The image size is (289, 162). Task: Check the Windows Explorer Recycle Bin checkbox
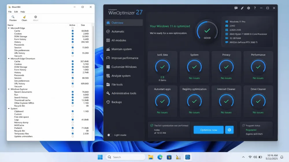click(x=73, y=106)
